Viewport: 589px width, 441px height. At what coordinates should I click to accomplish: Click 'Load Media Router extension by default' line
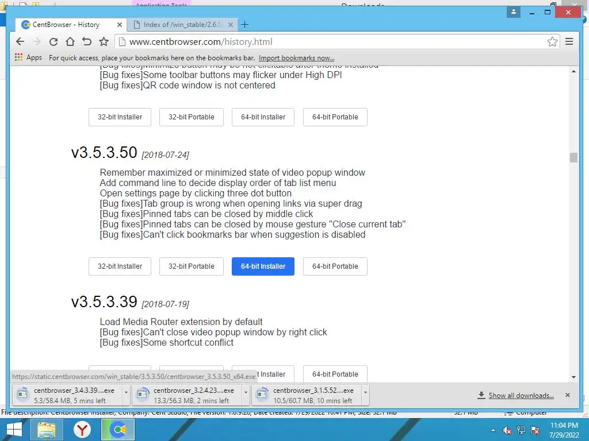181,322
